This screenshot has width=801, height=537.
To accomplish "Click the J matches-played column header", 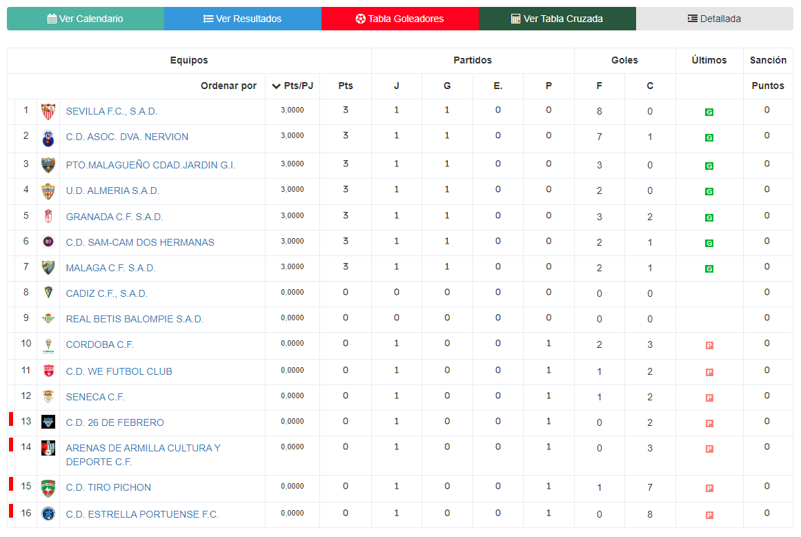I will point(397,86).
